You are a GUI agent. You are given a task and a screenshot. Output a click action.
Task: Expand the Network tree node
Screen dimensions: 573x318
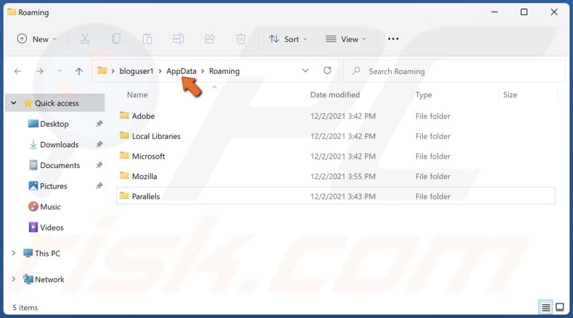pos(14,279)
